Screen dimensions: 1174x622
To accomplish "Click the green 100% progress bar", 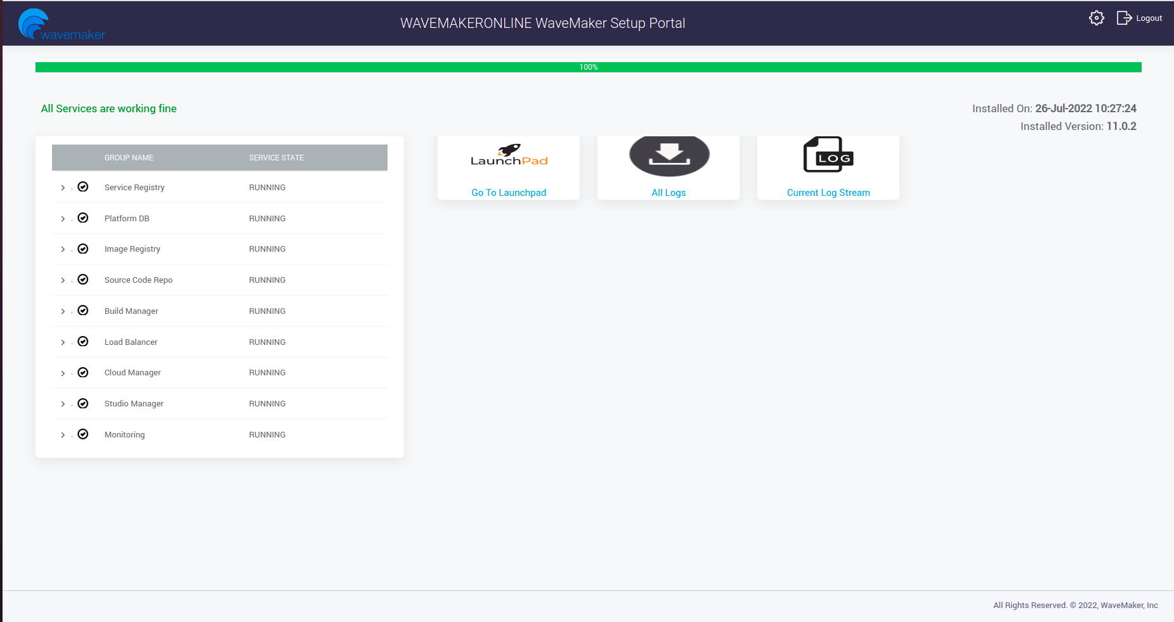I will (x=588, y=67).
